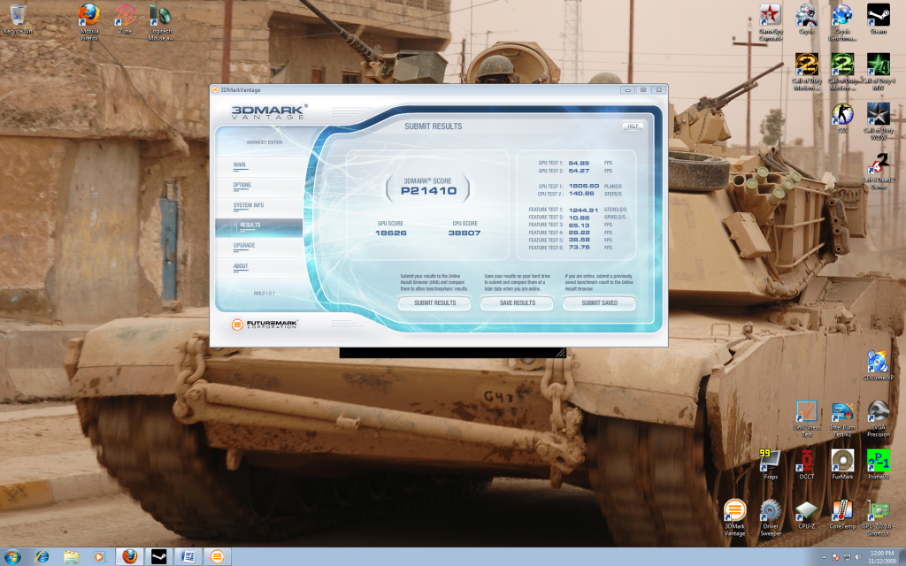Screen dimensions: 906x566
Task: Launch the Left 4 Dead 2 Demo shortcut
Action: tap(879, 172)
